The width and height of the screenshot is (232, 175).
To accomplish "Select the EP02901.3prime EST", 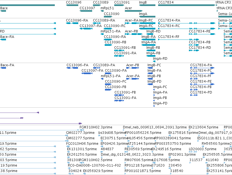I will click(182, 155).
